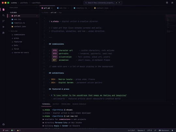Change indentation via Spaces: 2 status
The width and height of the screenshot is (176, 132).
tap(141, 130)
